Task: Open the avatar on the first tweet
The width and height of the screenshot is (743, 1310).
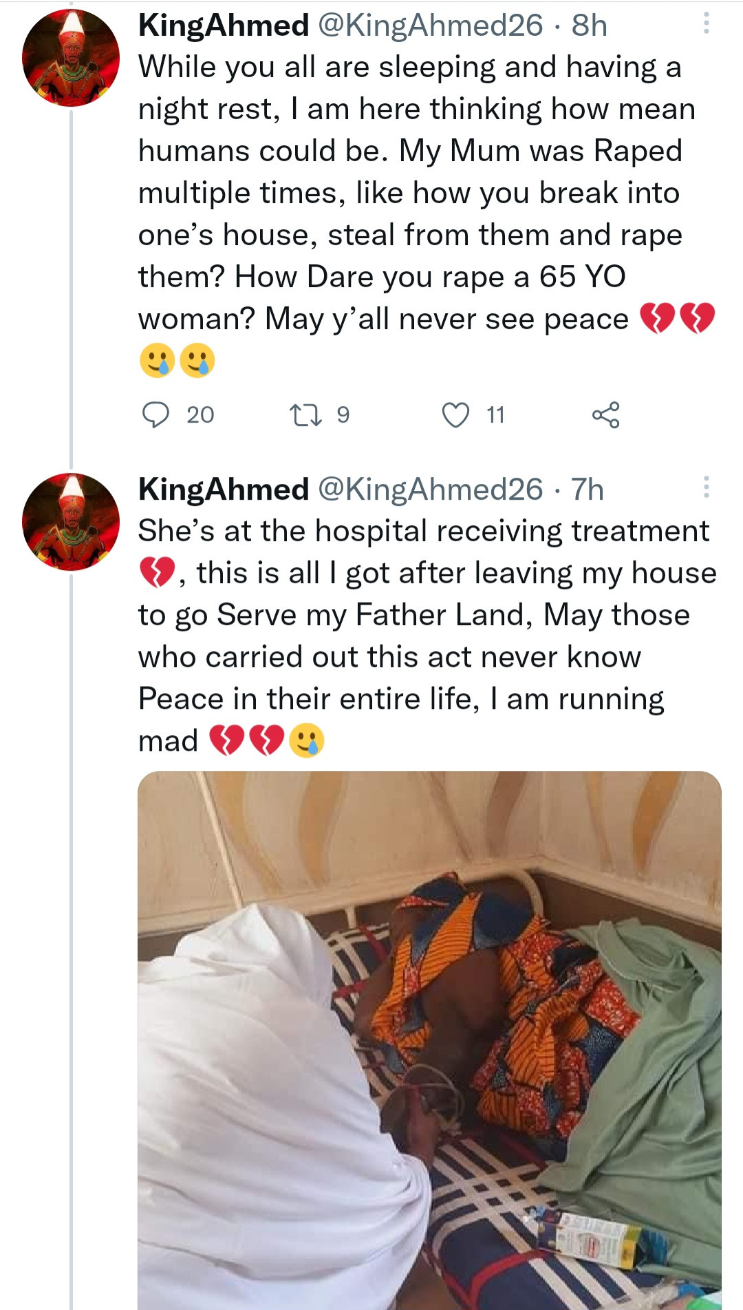Action: click(x=71, y=58)
